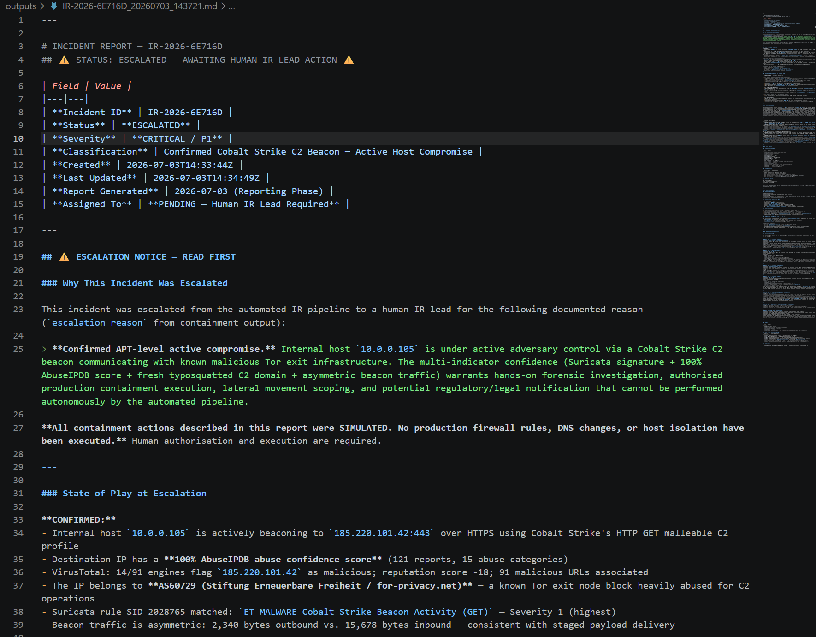Click the Last Updated timestamp '2026-07-03T14:34:49Z'
816x637 pixels.
[x=207, y=178]
